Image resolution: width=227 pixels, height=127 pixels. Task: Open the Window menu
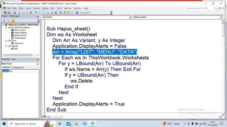(x=78, y=8)
